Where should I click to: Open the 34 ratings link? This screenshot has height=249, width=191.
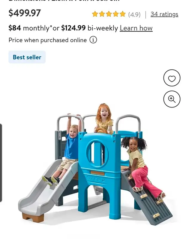tap(164, 14)
